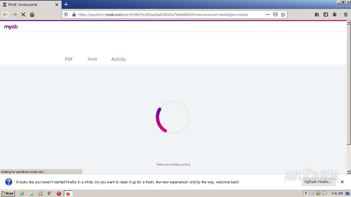Open tracking protection shield info
Screen dimensions: 351x197
[x=66, y=15]
